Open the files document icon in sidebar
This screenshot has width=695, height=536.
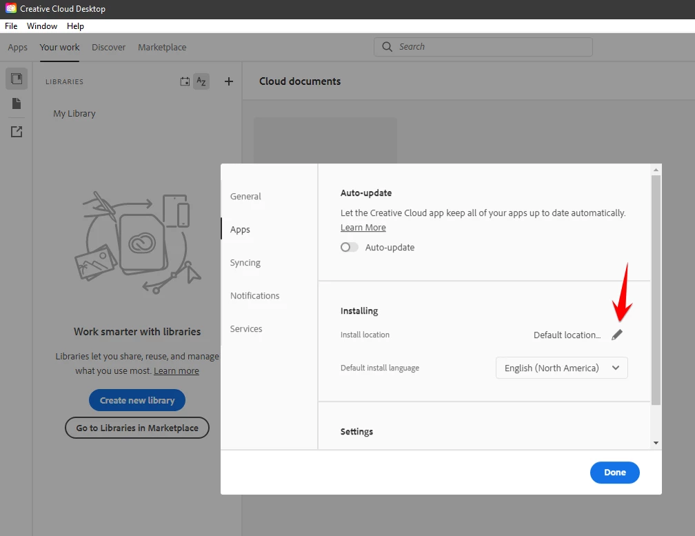(x=17, y=103)
